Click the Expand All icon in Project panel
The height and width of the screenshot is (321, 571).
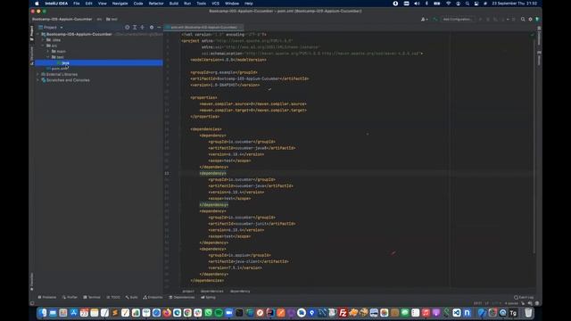[x=135, y=28]
